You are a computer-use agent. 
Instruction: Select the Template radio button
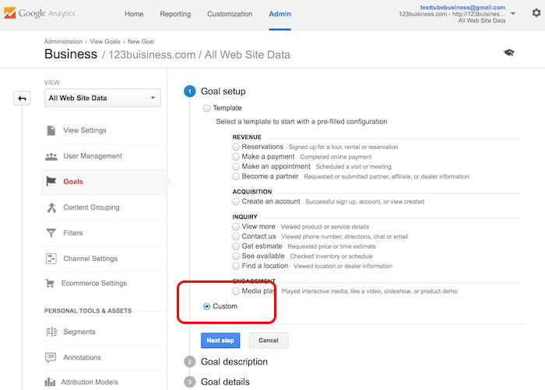[206, 108]
